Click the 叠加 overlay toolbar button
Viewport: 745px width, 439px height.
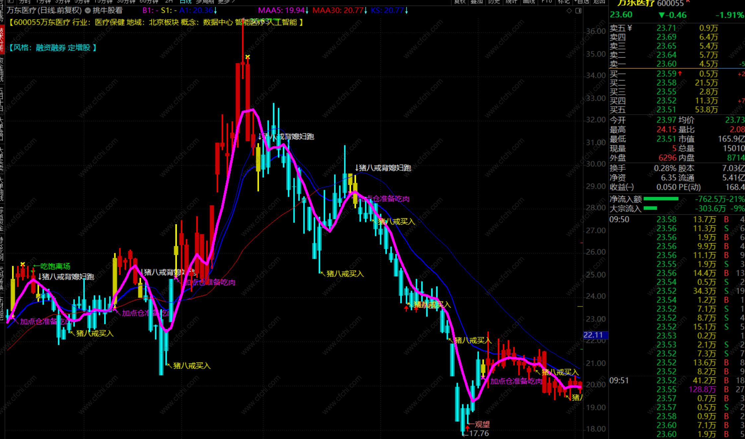pos(477,1)
